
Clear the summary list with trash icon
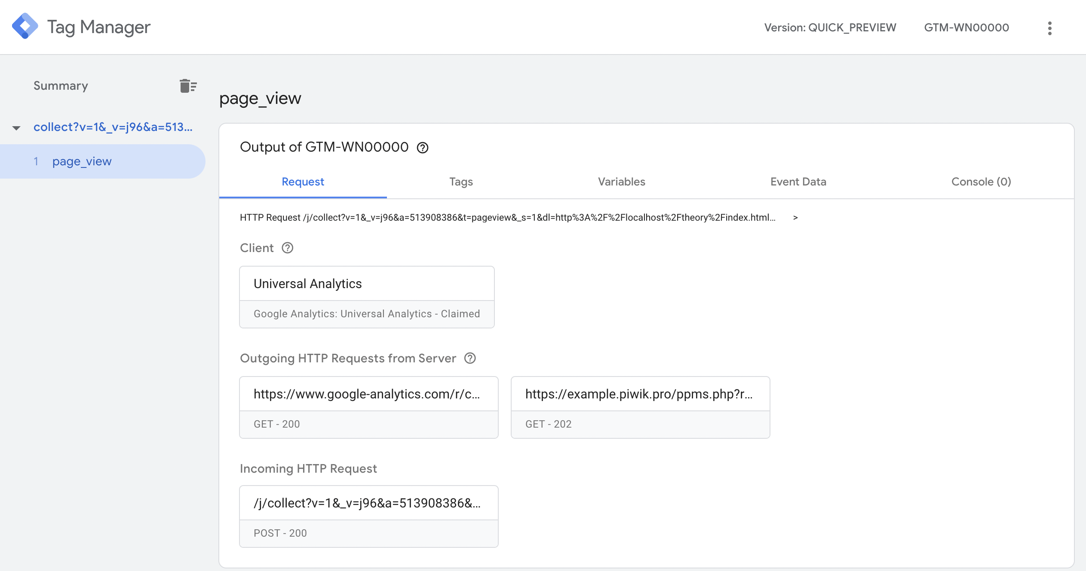coord(188,86)
